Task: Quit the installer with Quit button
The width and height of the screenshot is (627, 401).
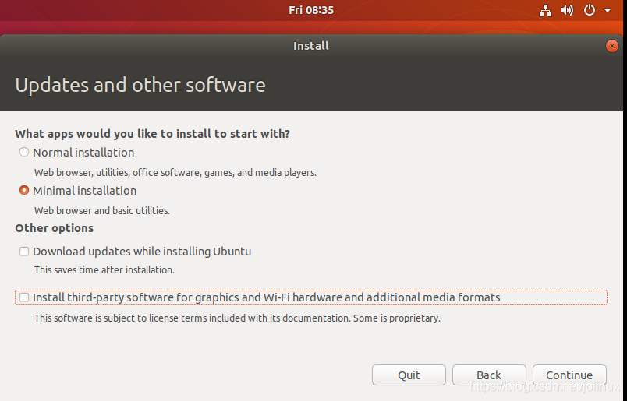Action: coord(409,375)
